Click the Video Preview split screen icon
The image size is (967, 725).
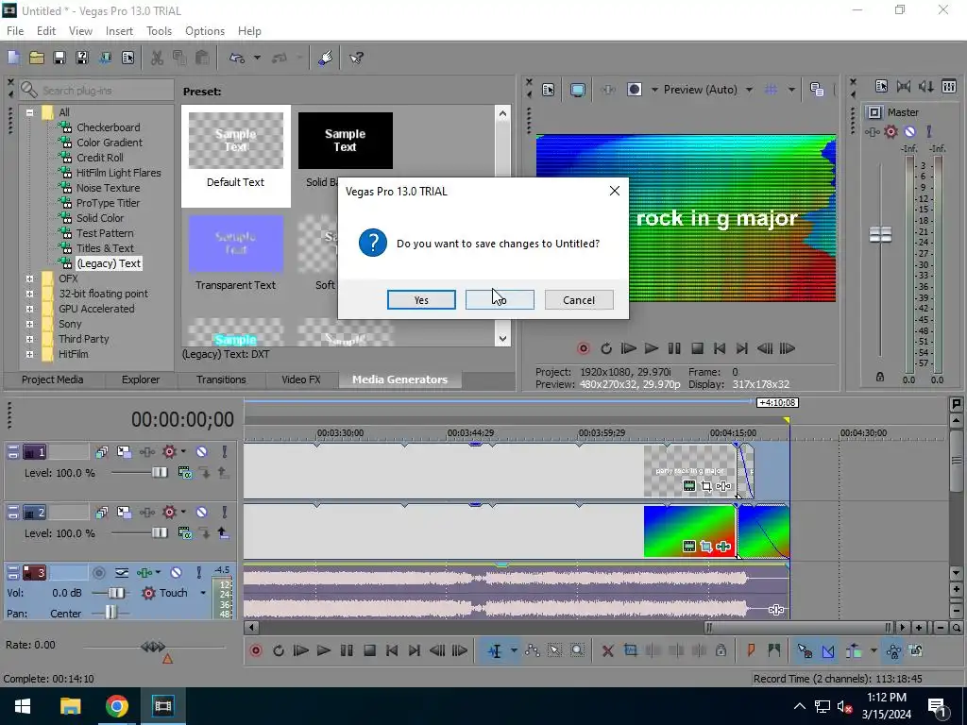click(634, 90)
